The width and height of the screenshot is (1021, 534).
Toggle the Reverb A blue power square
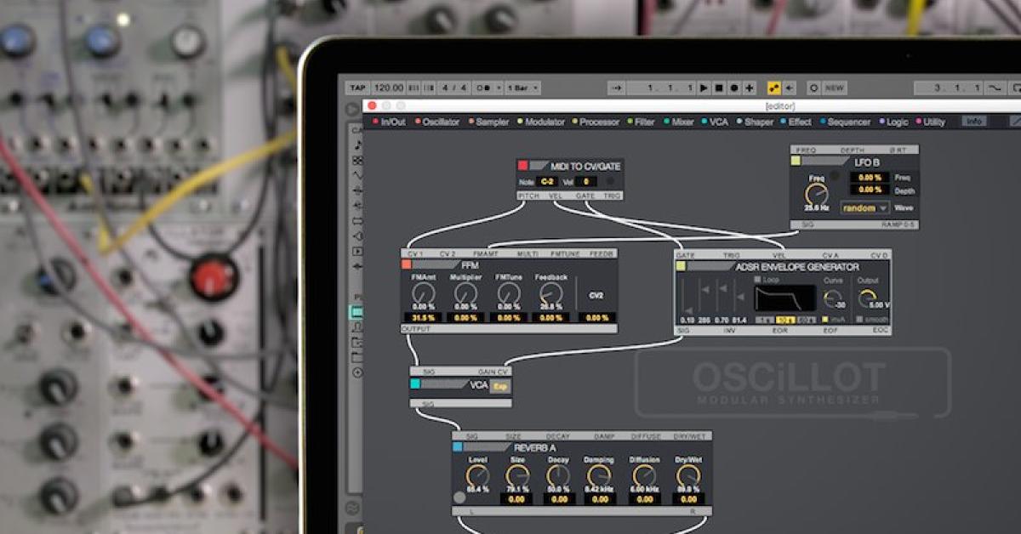(x=458, y=446)
